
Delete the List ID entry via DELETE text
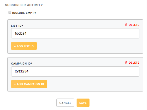click(x=134, y=25)
